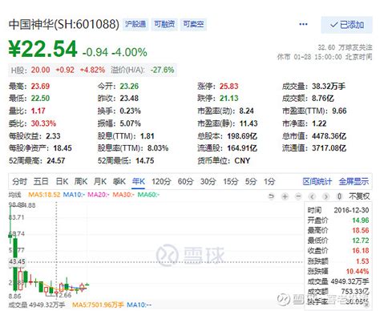
Task: Click the 可卖空 tag
Action: pyautogui.click(x=193, y=24)
